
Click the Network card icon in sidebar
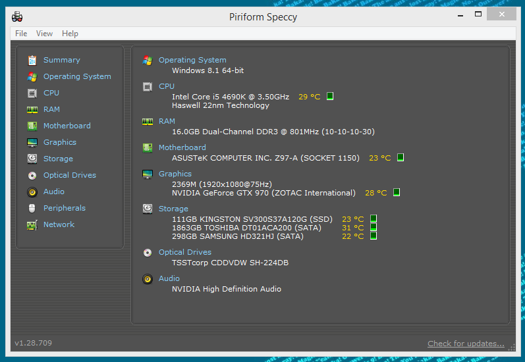[x=32, y=225]
